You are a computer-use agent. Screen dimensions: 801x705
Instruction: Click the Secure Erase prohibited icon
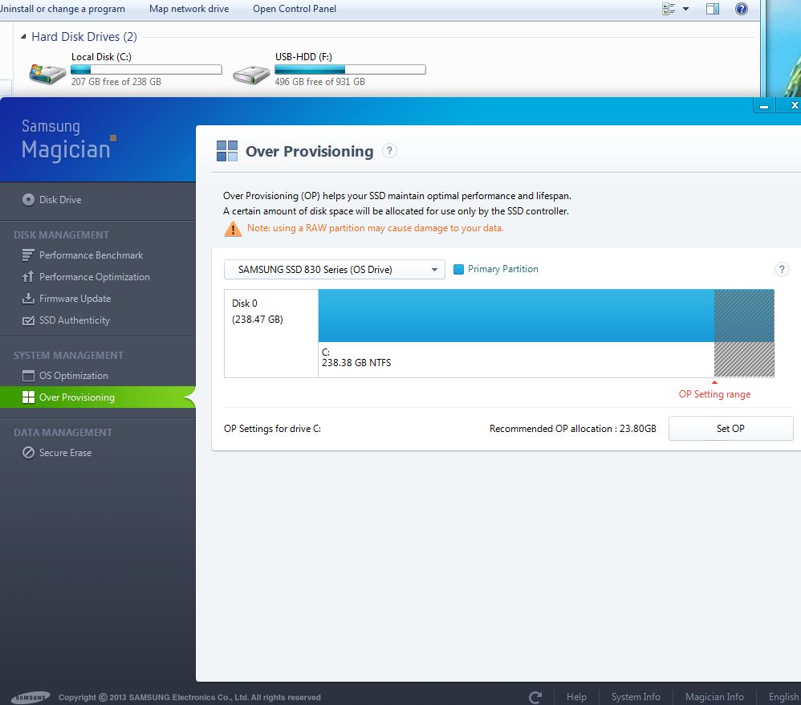click(x=28, y=452)
